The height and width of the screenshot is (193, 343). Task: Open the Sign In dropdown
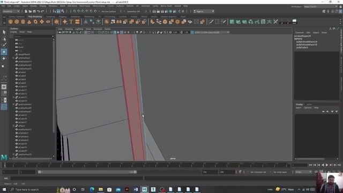(204, 11)
